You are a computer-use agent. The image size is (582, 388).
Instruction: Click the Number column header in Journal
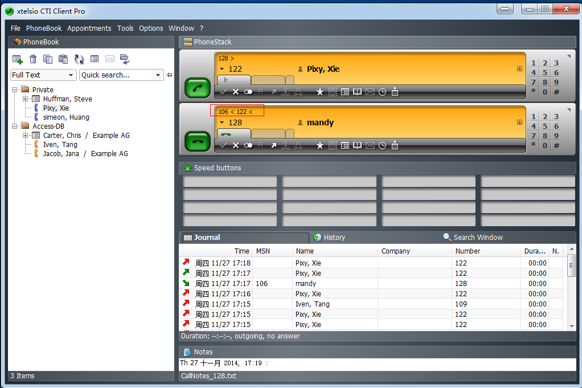pyautogui.click(x=486, y=251)
